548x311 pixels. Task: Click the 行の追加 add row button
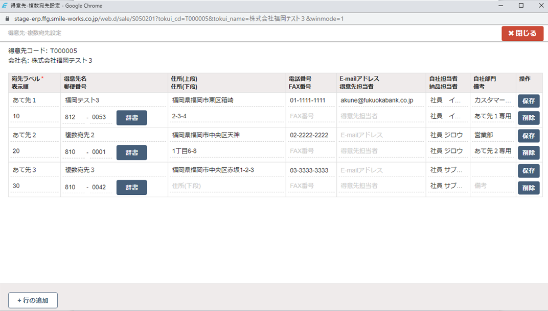pyautogui.click(x=33, y=300)
